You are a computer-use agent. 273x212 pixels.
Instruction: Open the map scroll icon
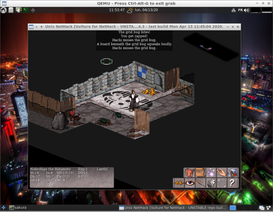[200, 173]
